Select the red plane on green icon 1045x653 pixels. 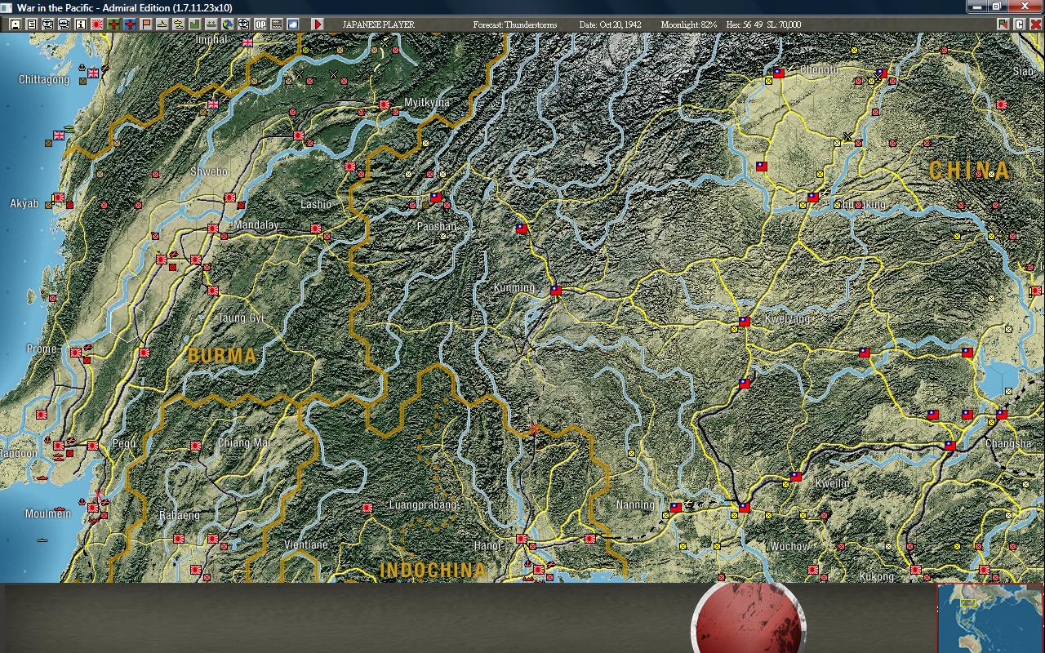[113, 24]
